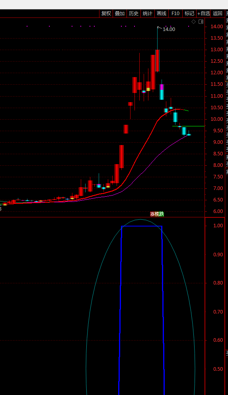Click the 0.50 indicator axis value
This screenshot has width=228, height=395.
pos(218,369)
